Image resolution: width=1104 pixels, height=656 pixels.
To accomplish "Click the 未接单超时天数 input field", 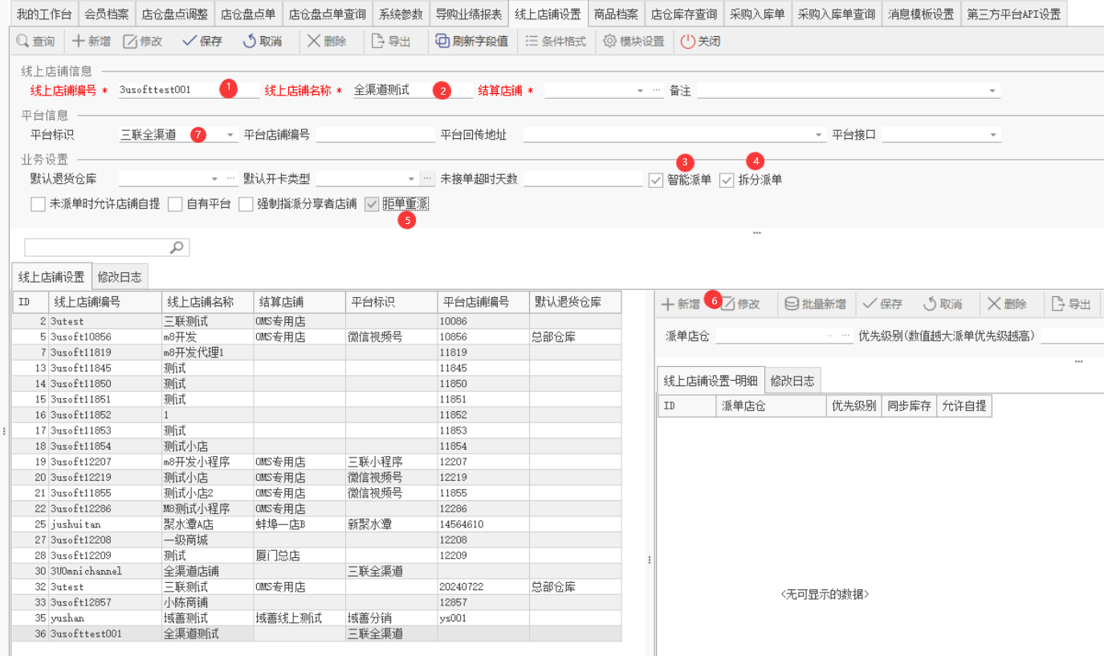I will tap(583, 179).
